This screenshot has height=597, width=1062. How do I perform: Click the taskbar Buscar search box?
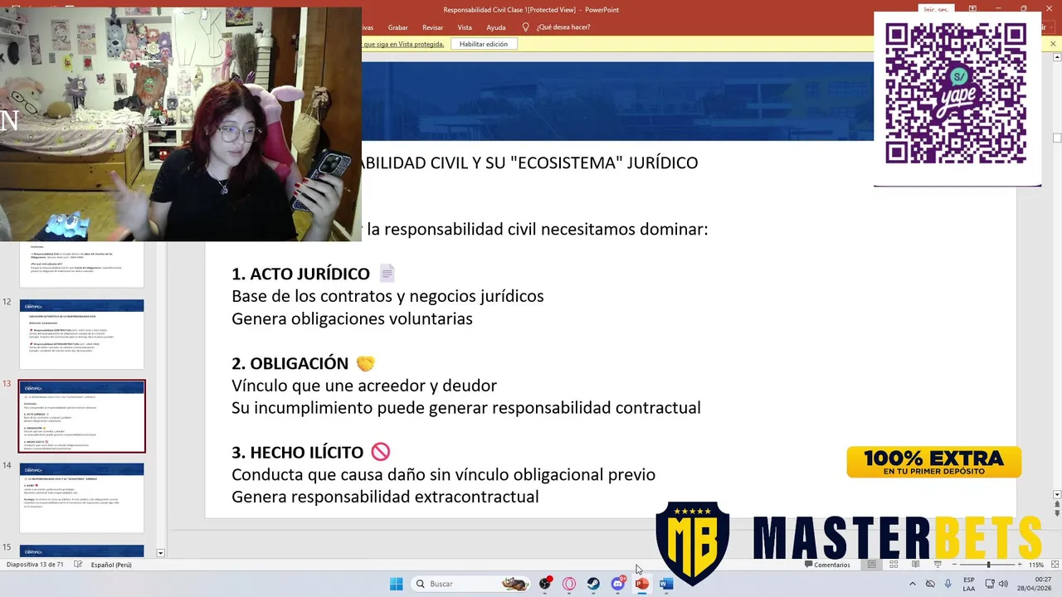coord(470,584)
